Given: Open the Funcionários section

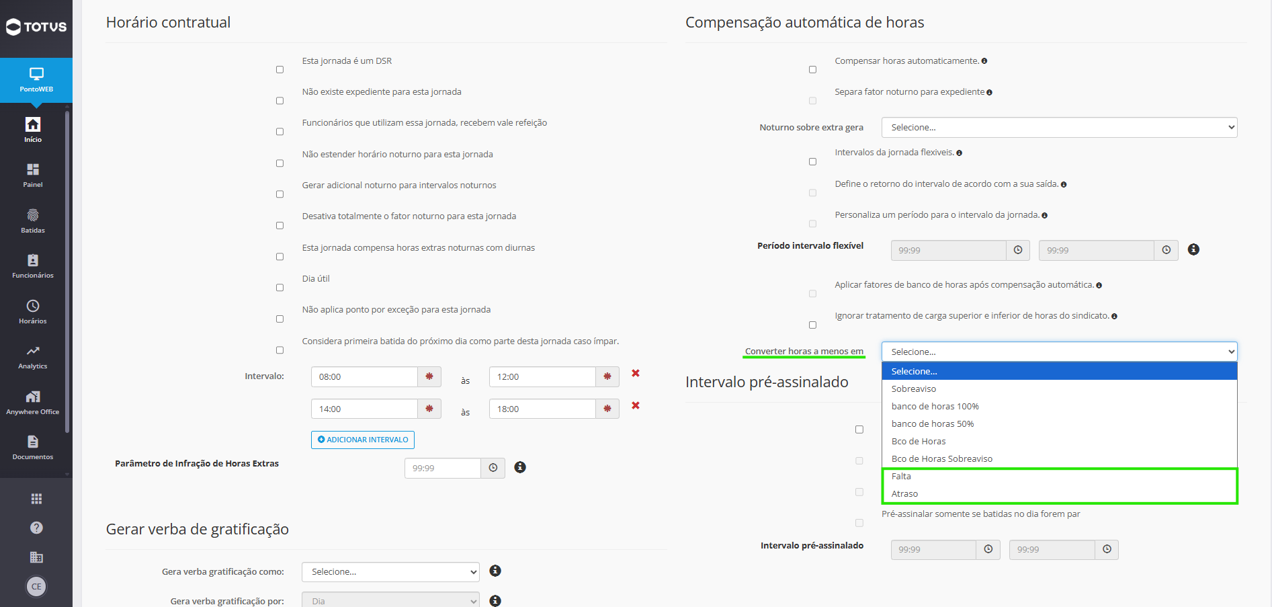Looking at the screenshot, I should pyautogui.click(x=33, y=266).
